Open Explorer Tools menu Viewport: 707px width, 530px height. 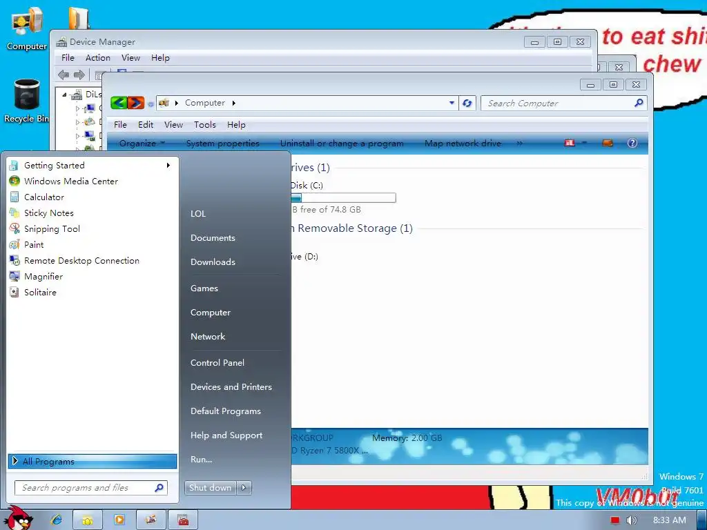tap(204, 125)
